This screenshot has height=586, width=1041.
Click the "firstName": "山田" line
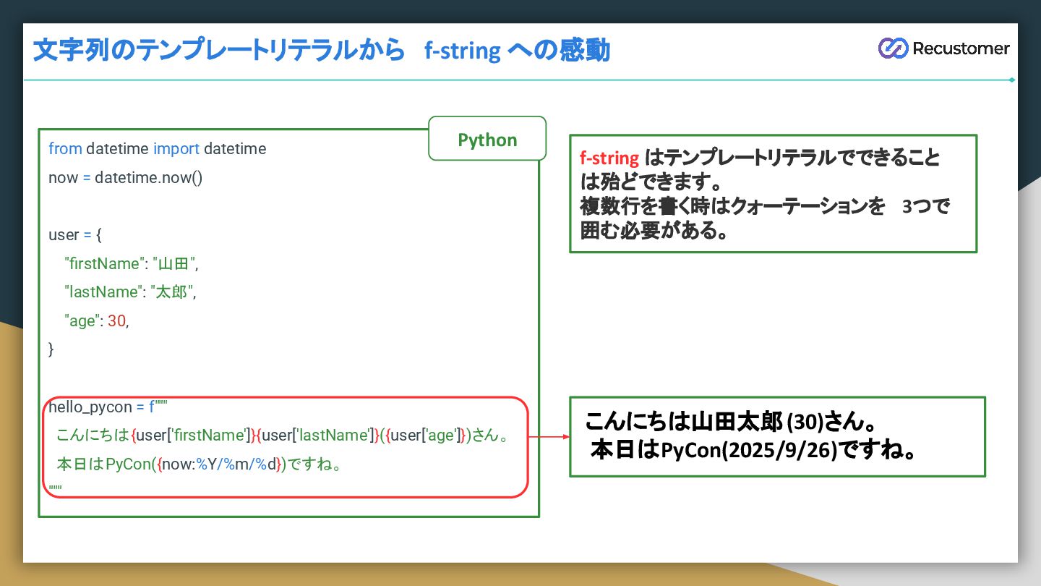coord(131,264)
